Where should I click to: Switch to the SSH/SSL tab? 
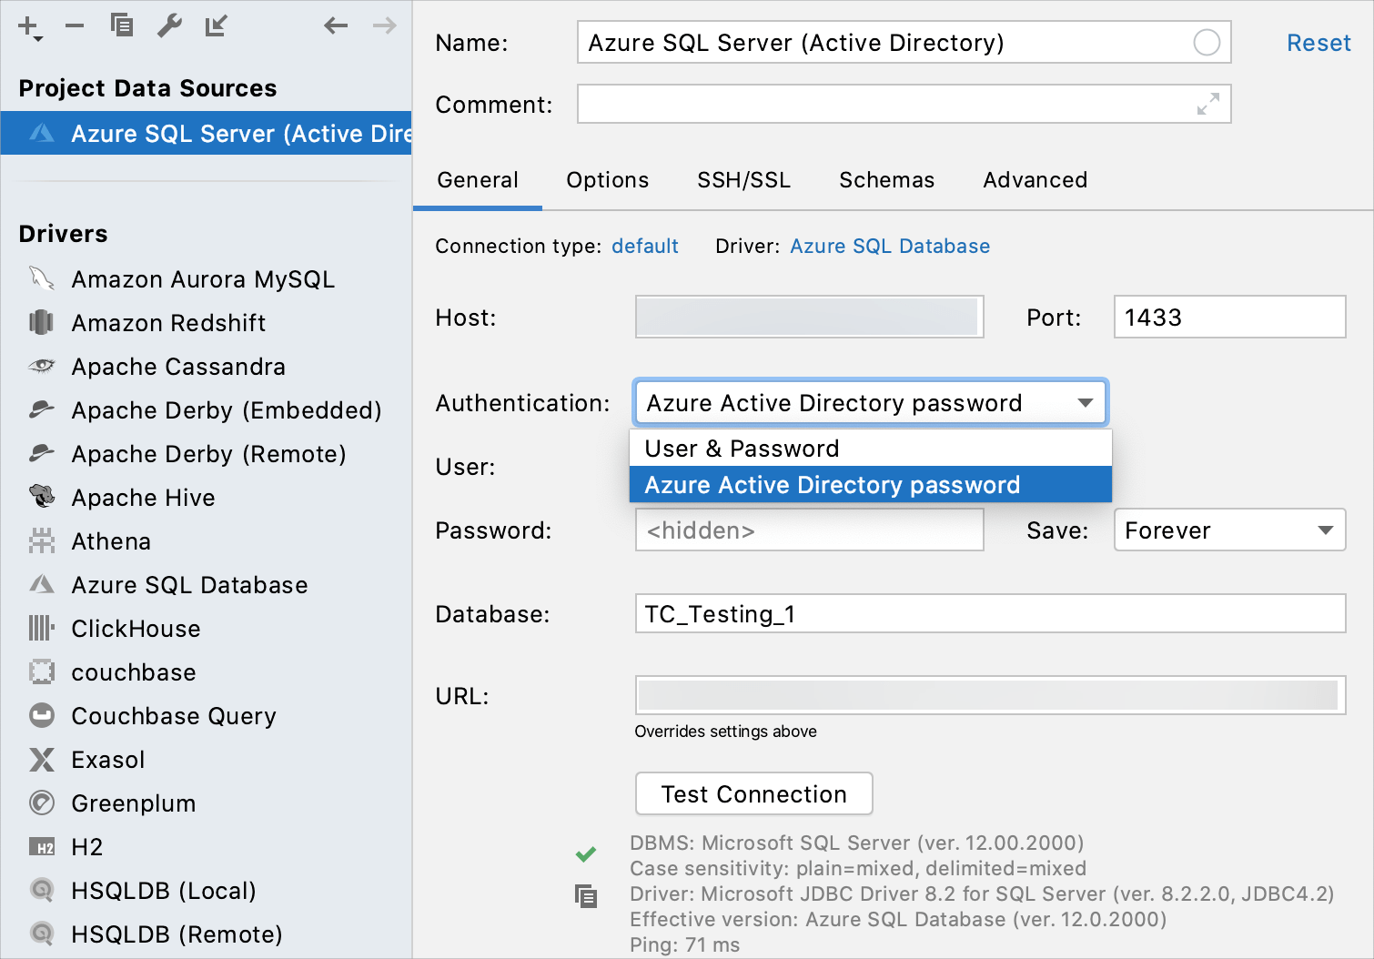pyautogui.click(x=744, y=180)
